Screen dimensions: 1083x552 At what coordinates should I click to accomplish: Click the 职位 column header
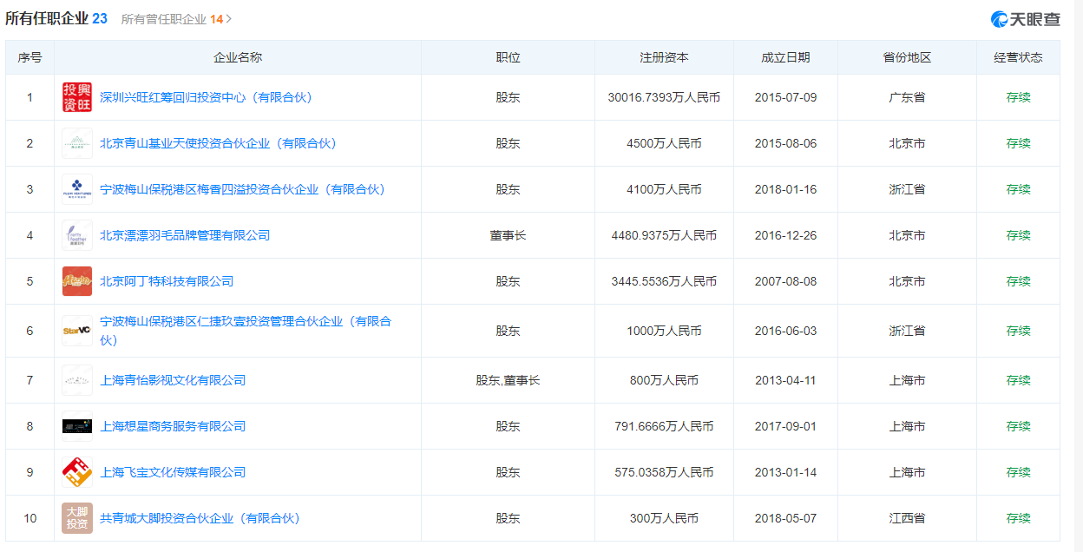pos(508,57)
